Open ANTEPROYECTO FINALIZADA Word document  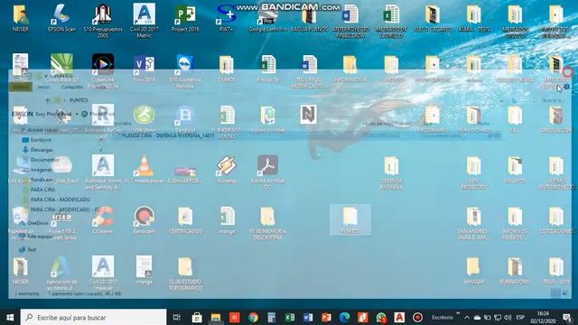[350, 22]
